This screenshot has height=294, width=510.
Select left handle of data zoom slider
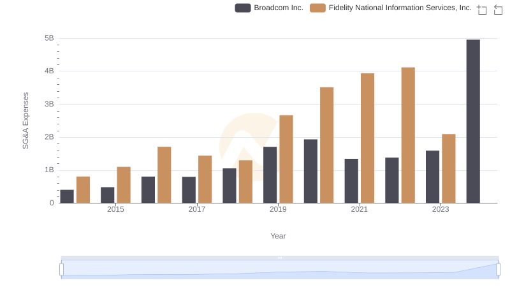[61, 269]
